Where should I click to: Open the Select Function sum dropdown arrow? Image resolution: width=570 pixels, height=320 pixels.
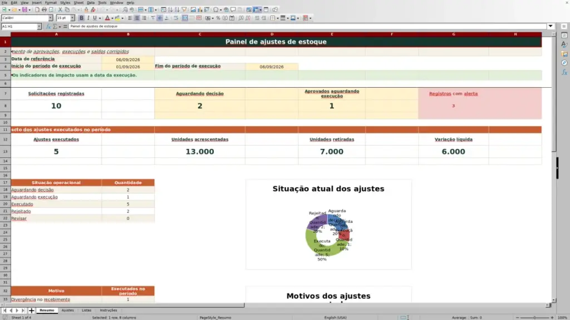point(60,27)
